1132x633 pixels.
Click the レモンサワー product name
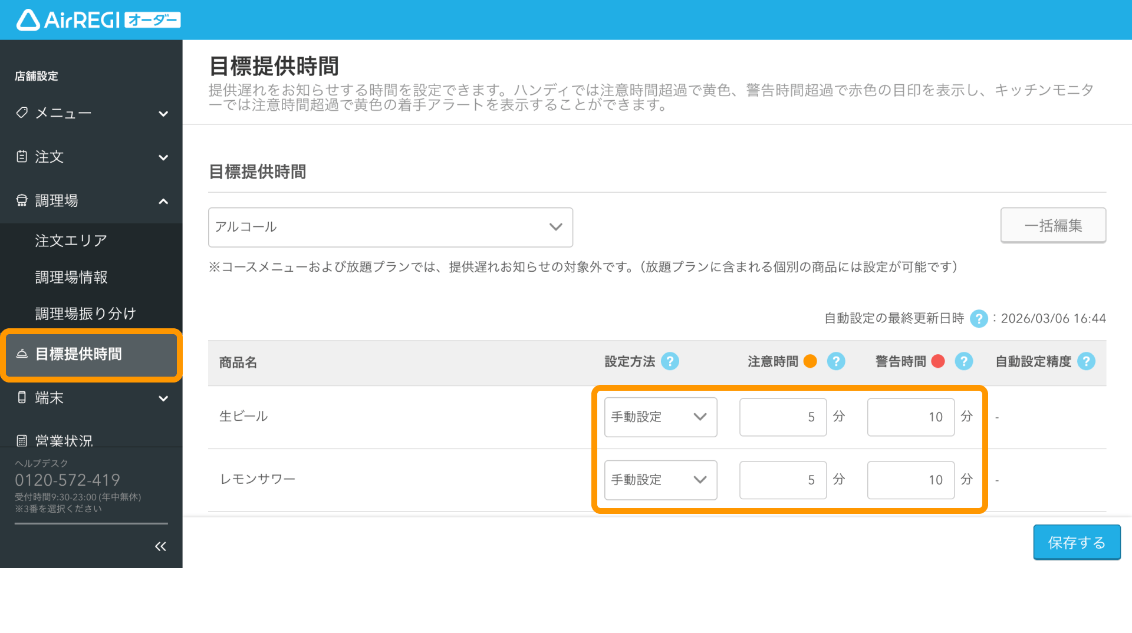pyautogui.click(x=258, y=479)
